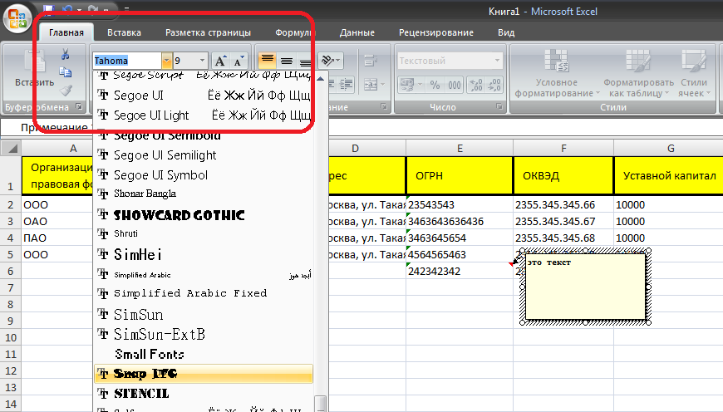Screen dimensions: 723x412
Task: Open Стили ячеек cell styles
Action: pos(693,73)
